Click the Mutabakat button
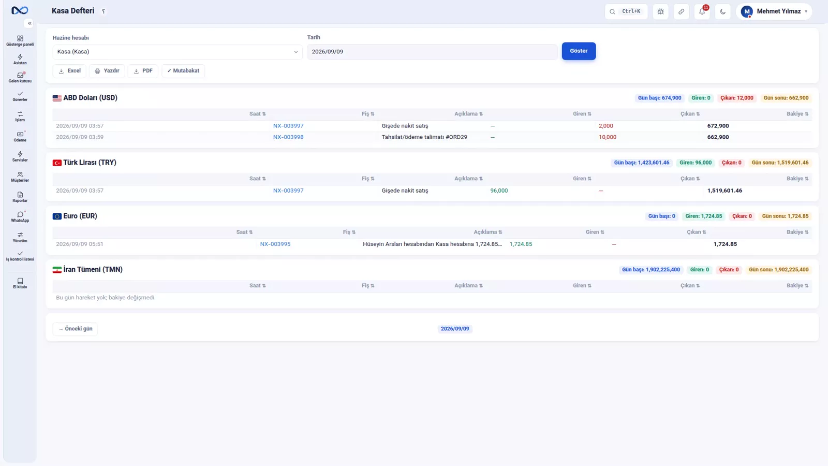The height and width of the screenshot is (466, 828). point(183,71)
